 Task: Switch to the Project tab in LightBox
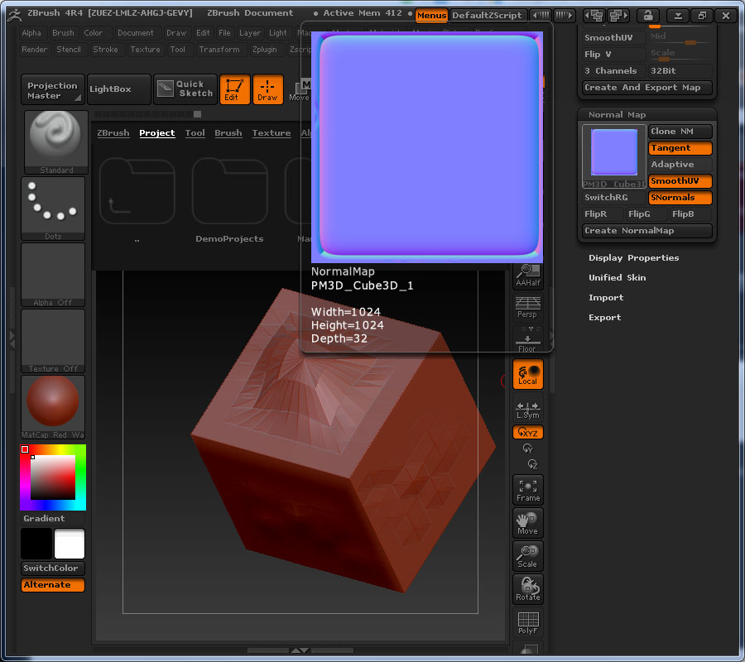(157, 133)
